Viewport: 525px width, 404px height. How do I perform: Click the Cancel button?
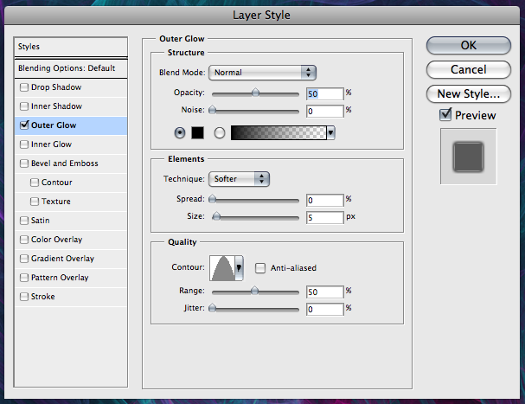point(469,70)
